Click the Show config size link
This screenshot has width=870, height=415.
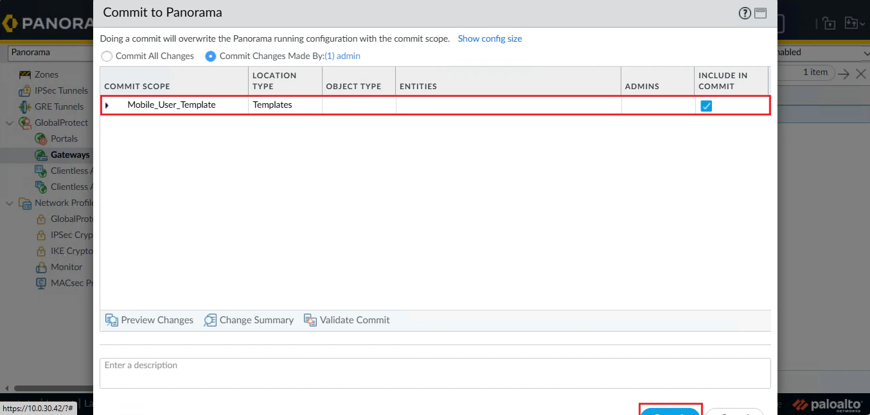[490, 38]
